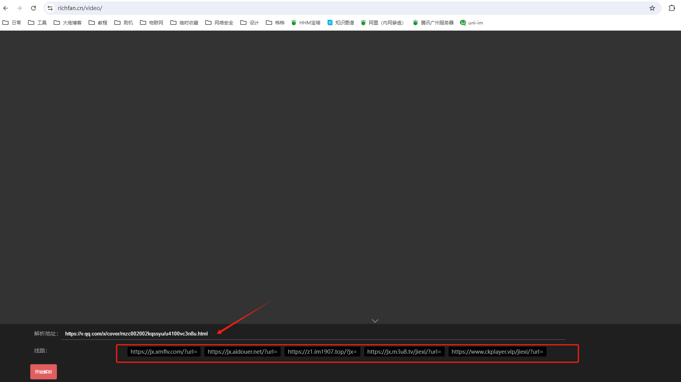
Task: Open the 桦桦 bookmark folder
Action: point(275,23)
